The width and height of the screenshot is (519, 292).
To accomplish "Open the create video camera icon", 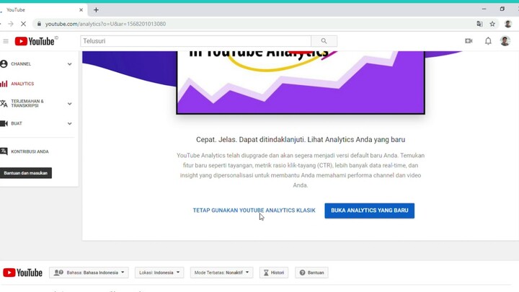I will pos(469,41).
